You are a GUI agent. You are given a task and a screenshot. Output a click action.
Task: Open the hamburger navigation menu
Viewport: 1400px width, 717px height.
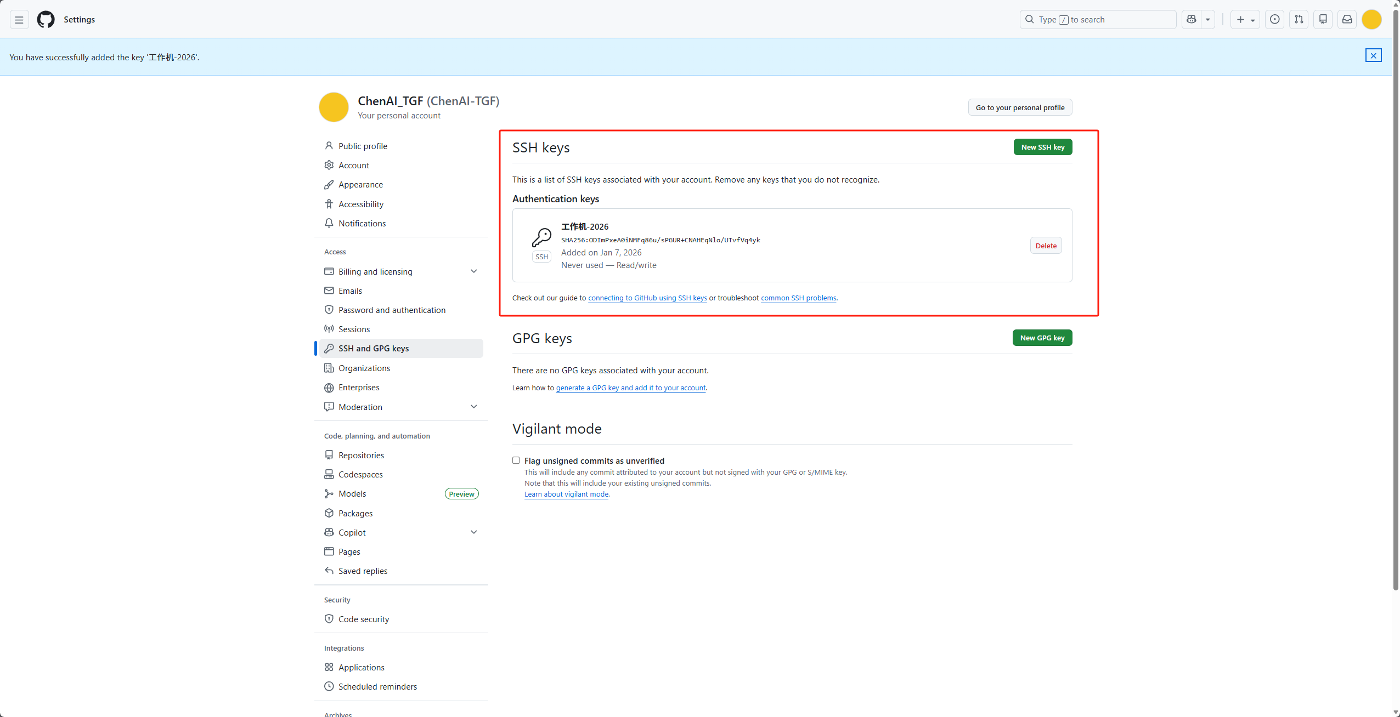pyautogui.click(x=19, y=20)
